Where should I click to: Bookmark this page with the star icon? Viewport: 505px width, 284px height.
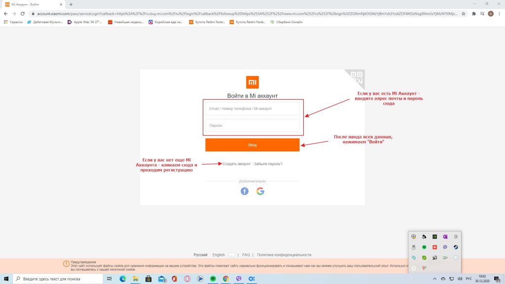coord(464,14)
